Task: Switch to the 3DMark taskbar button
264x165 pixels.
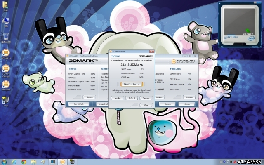Action: [x=62, y=162]
